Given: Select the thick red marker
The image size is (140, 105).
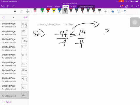Looking at the screenshot, I should pyautogui.click(x=48, y=10).
